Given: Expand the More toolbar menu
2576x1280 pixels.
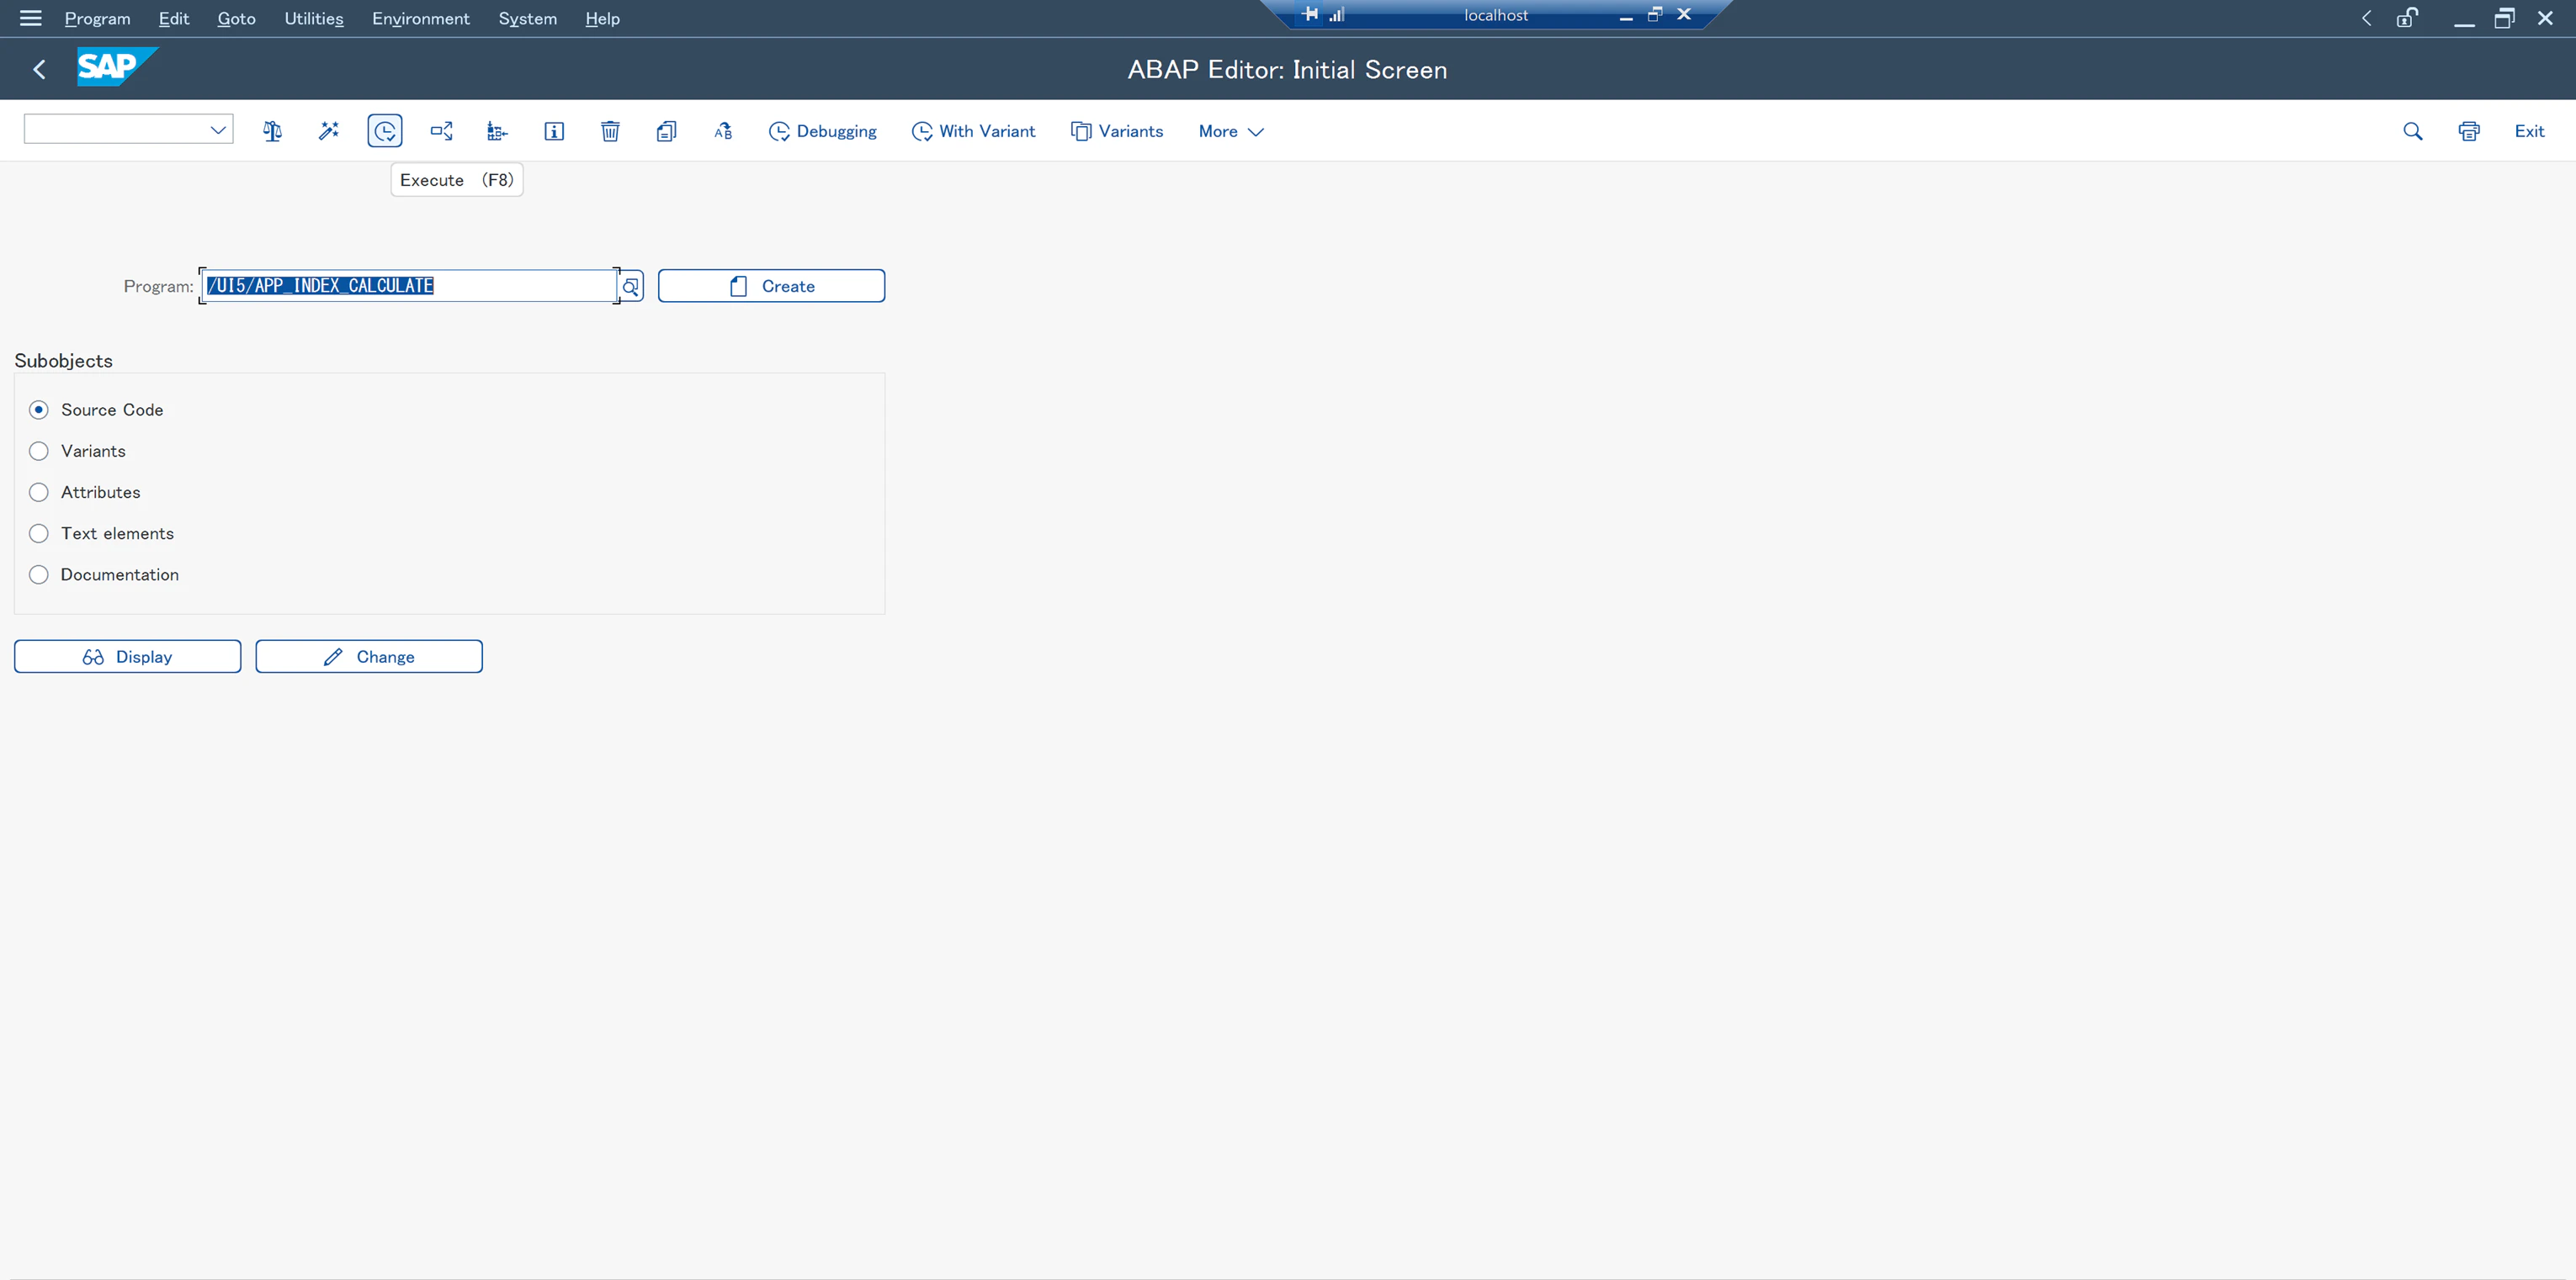Looking at the screenshot, I should tap(1231, 131).
